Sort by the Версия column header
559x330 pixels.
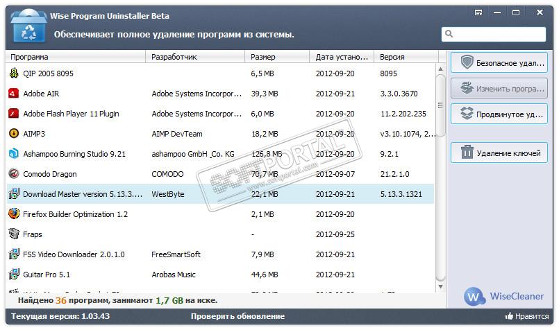coord(406,57)
